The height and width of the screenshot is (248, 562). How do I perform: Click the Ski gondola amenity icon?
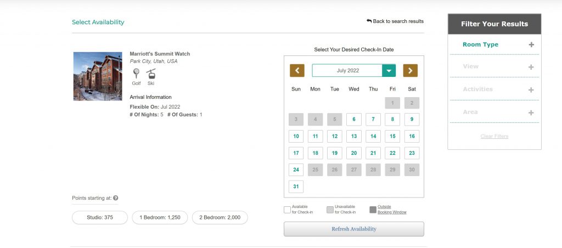click(150, 74)
